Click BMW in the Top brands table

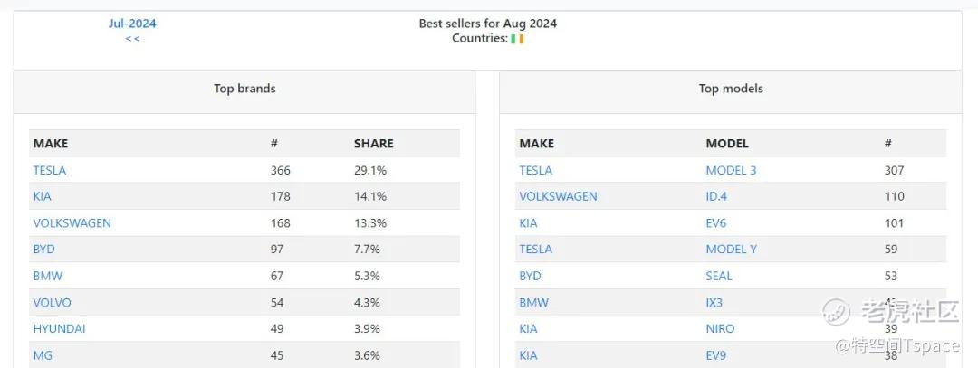tap(48, 276)
